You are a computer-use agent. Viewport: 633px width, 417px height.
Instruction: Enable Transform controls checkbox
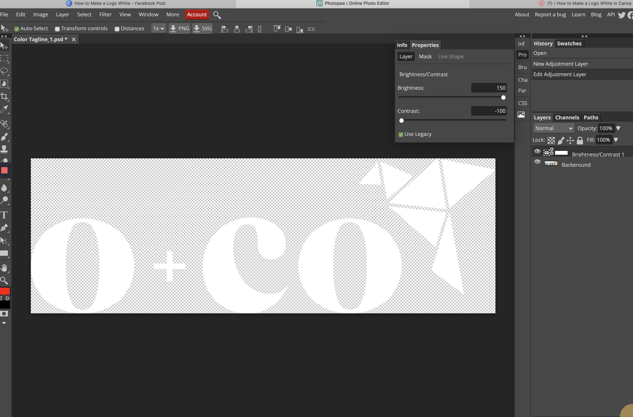pyautogui.click(x=57, y=29)
